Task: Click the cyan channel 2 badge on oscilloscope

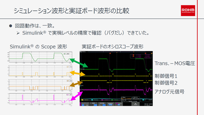Action: pos(92,100)
